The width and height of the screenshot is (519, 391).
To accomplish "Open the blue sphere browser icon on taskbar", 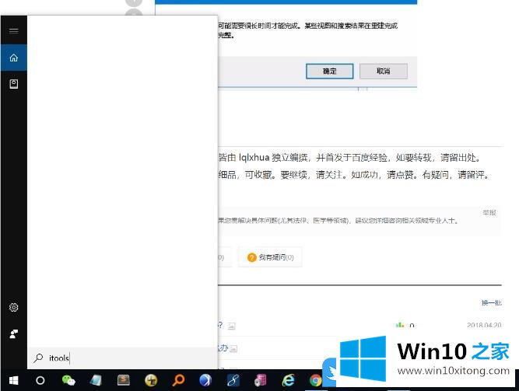I will (x=205, y=380).
